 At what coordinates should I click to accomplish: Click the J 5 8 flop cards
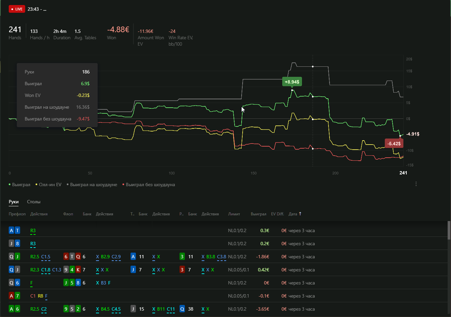pos(72,283)
